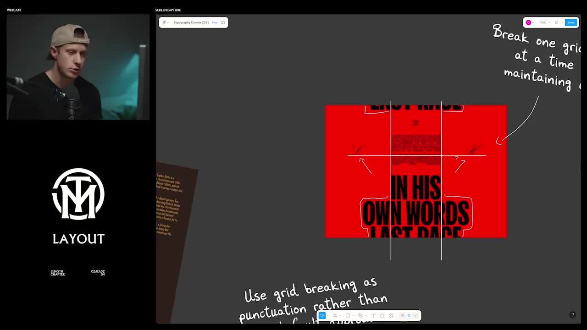Expand the Frame tool options arrow
Viewport: 587px width, 330px height.
(341, 315)
